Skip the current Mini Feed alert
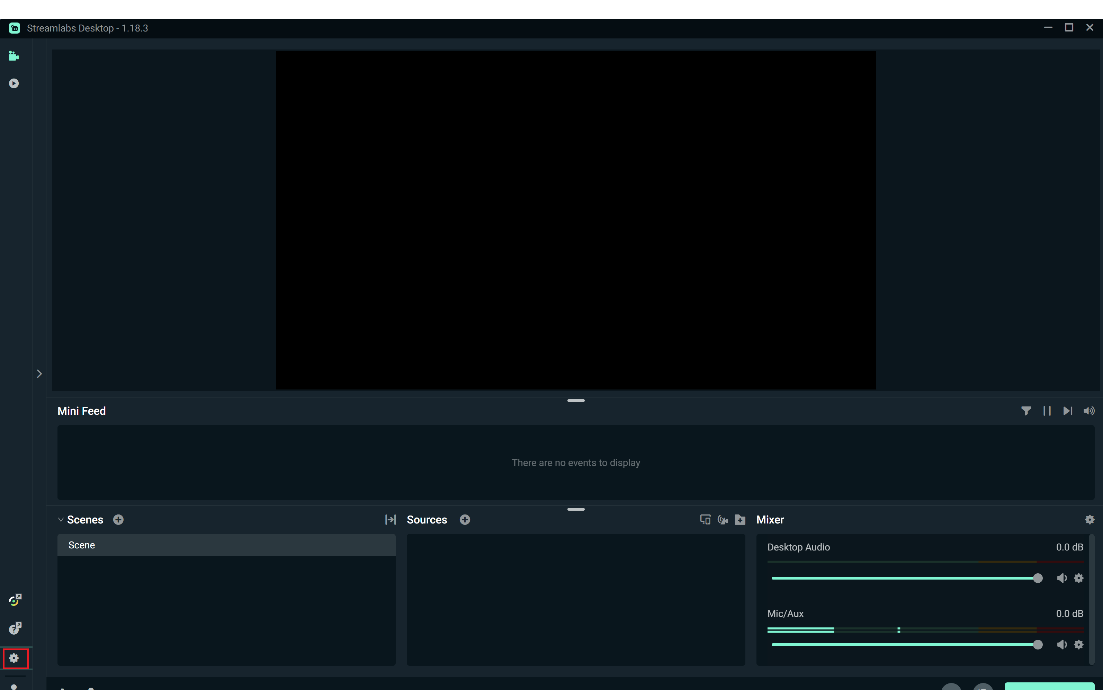1103x690 pixels. pos(1067,411)
